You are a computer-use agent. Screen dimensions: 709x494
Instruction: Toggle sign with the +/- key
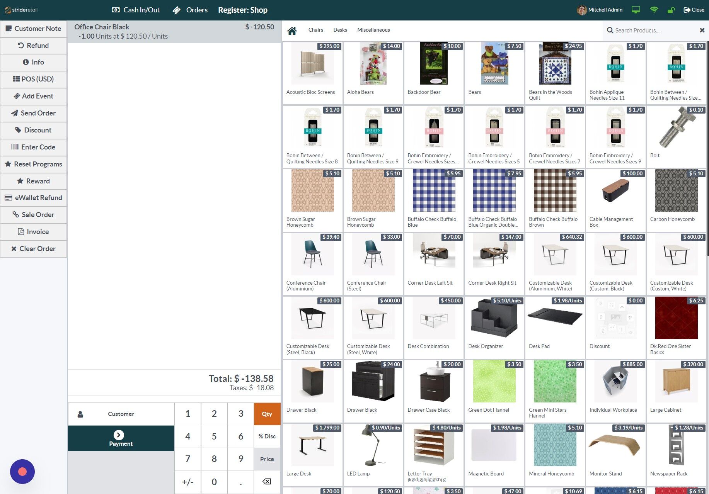(x=187, y=482)
